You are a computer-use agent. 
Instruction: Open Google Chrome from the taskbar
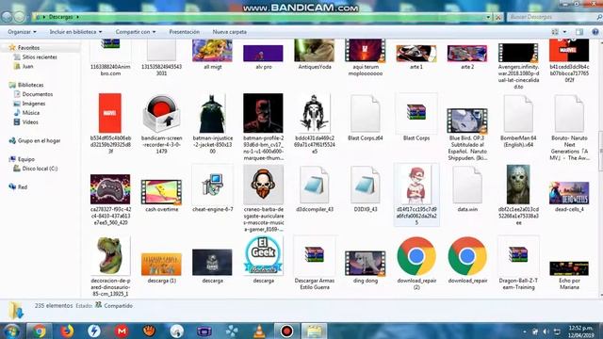coord(39,331)
